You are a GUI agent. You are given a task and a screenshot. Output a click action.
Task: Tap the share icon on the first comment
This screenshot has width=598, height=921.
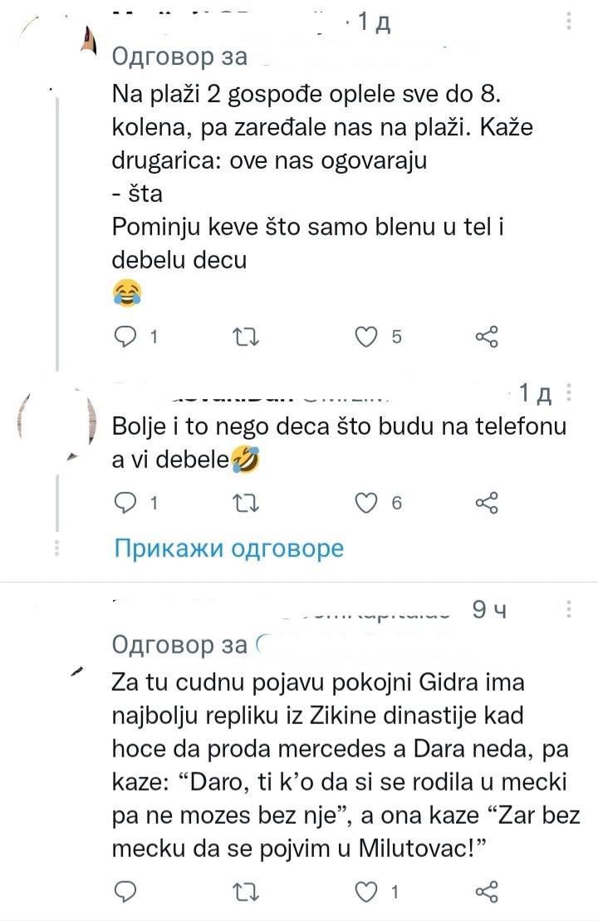click(x=486, y=337)
